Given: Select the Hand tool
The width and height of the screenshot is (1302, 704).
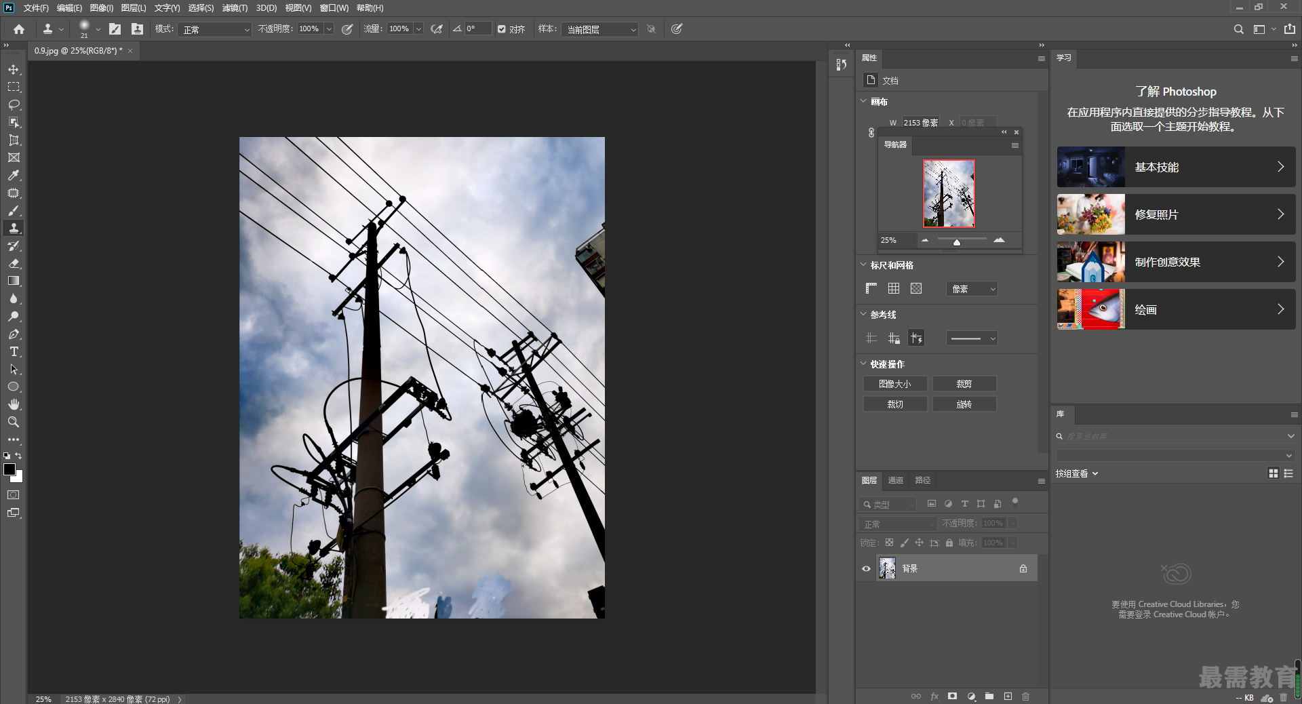Looking at the screenshot, I should coord(14,404).
